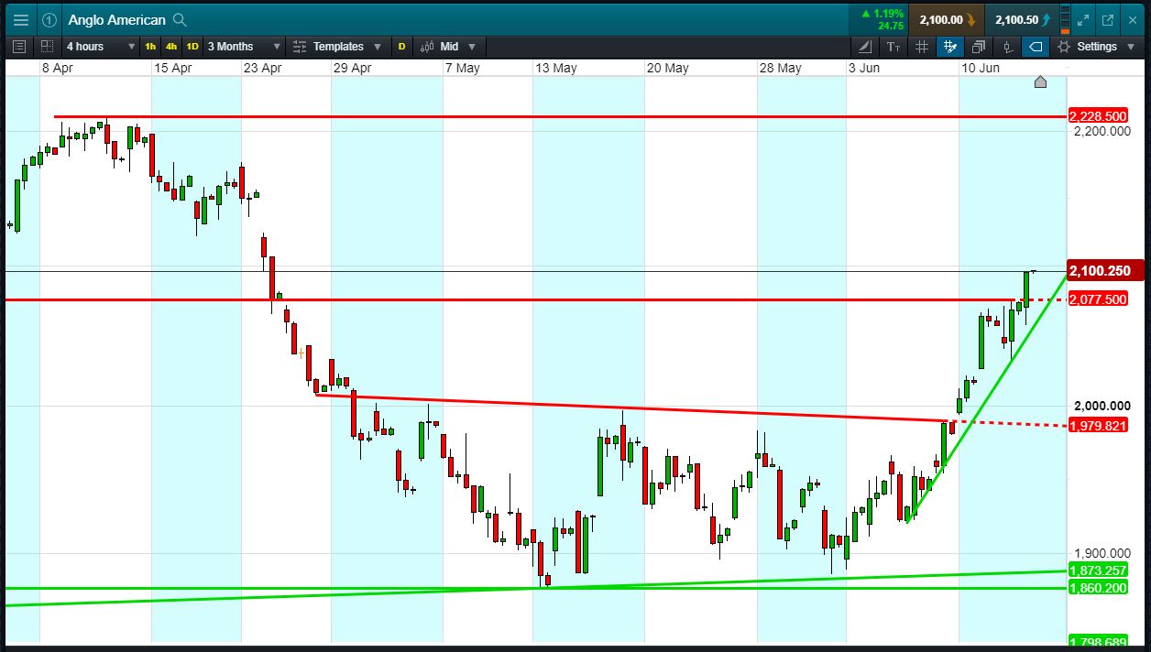Click the 2,200.000 price axis label
The height and width of the screenshot is (652, 1151).
pos(1102,131)
